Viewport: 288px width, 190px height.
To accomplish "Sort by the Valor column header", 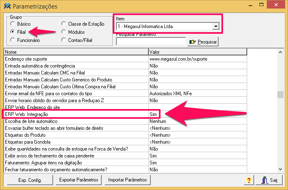I will 198,52.
